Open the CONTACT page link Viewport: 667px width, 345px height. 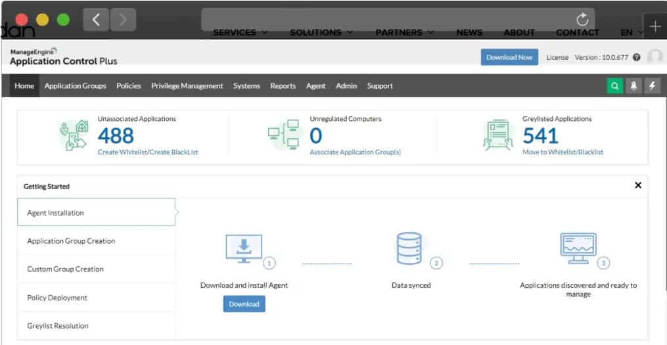[577, 32]
